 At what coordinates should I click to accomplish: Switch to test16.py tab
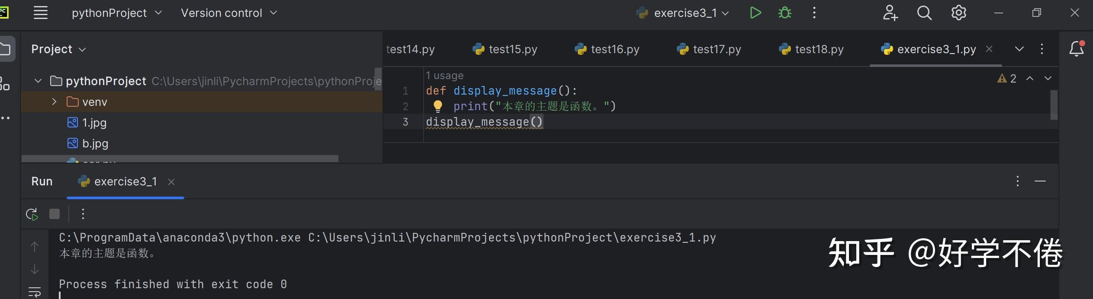click(x=607, y=49)
